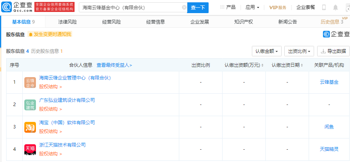Open the VIP服务 link
The width and height of the screenshot is (350, 162).
278,7
